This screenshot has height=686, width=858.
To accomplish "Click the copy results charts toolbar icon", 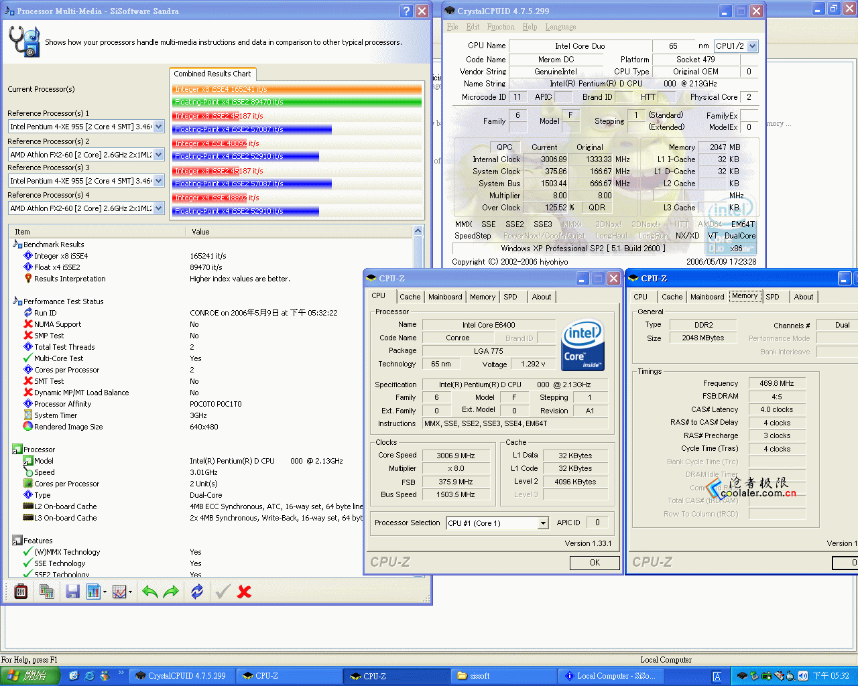I will (x=47, y=592).
